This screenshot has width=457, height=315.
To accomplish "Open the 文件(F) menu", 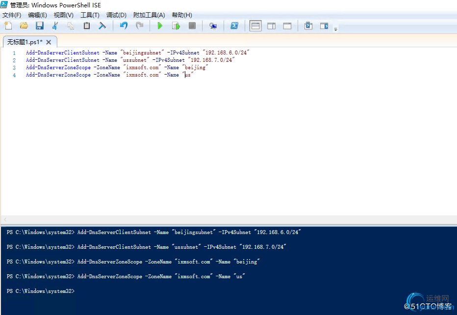I will pos(12,15).
